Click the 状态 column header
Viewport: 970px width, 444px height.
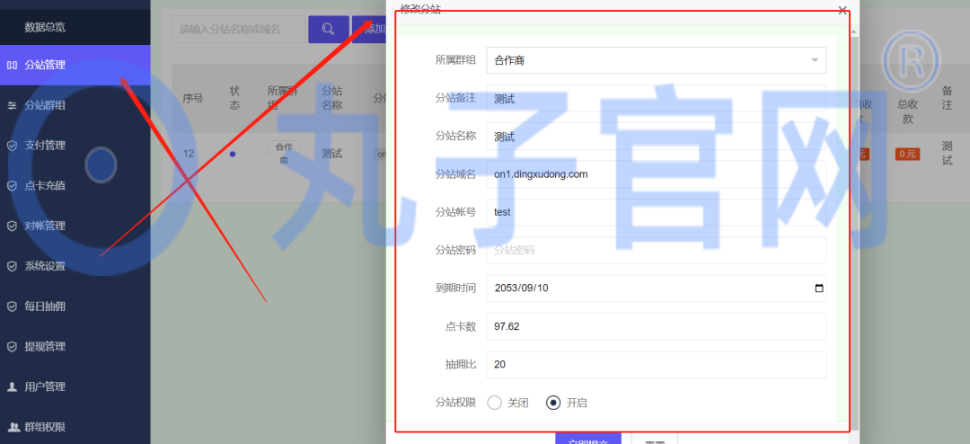234,99
